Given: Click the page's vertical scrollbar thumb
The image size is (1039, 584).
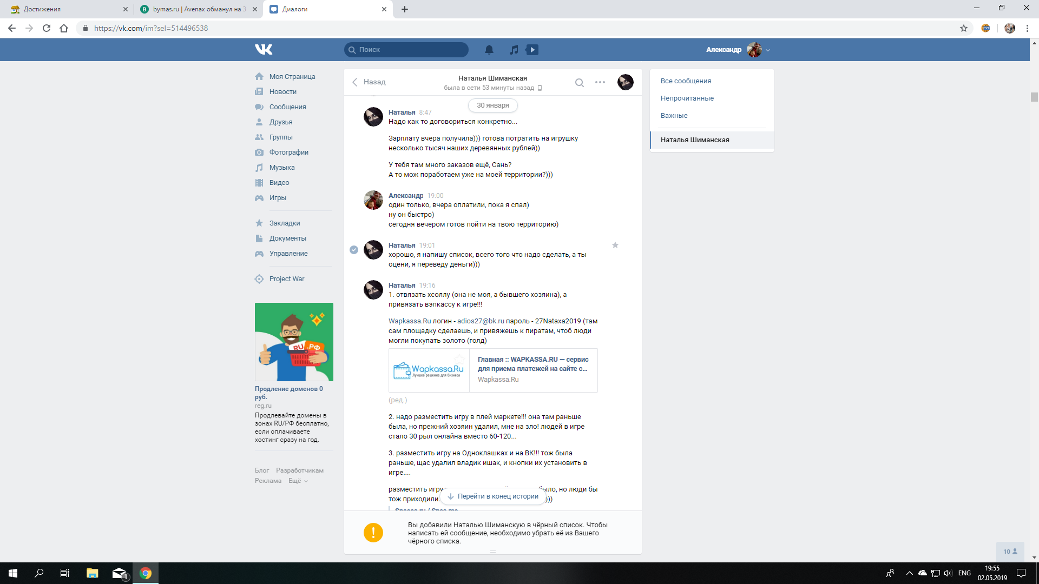Looking at the screenshot, I should pos(1034,97).
